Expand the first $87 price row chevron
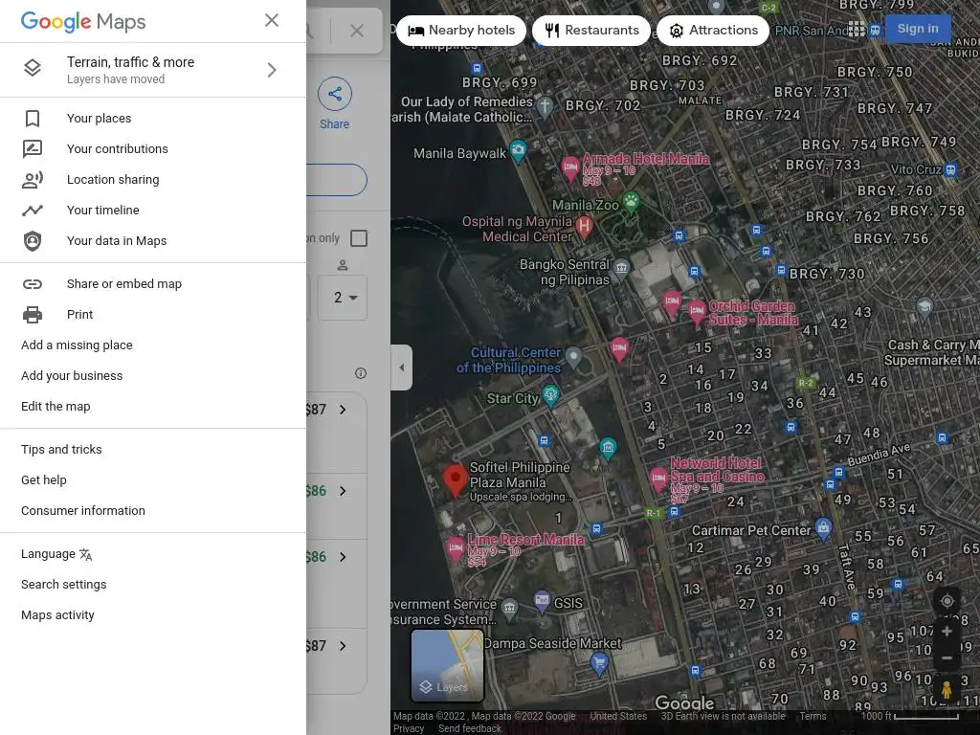 tap(343, 410)
